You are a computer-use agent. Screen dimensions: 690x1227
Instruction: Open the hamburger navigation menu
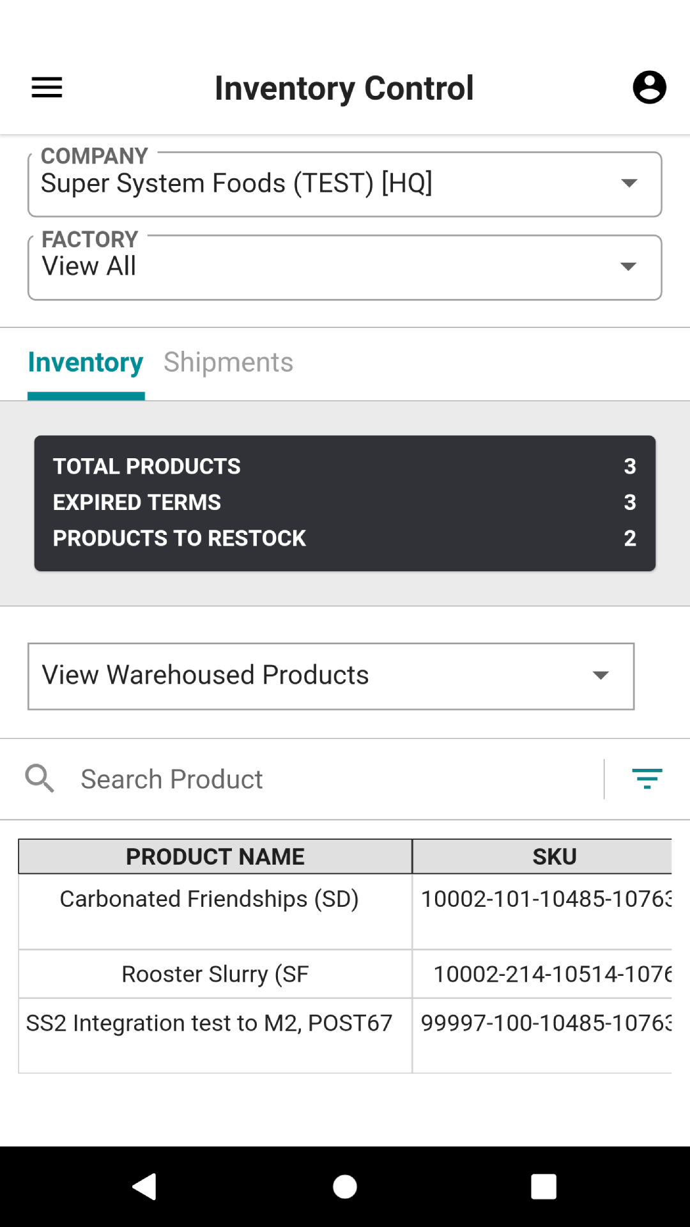pyautogui.click(x=47, y=88)
